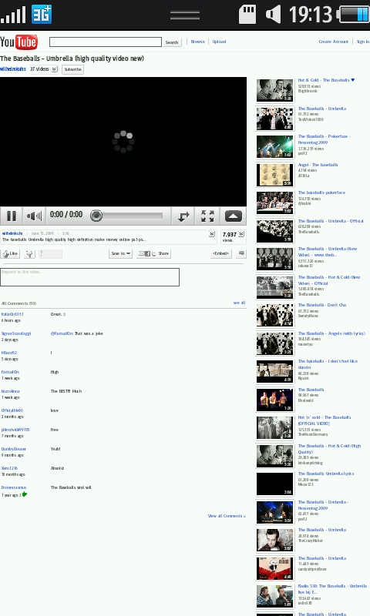Expand the 7,937 views statistics
Viewport: 370px width, 616px height.
click(241, 234)
